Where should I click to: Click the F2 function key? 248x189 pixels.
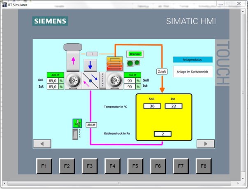67,166
